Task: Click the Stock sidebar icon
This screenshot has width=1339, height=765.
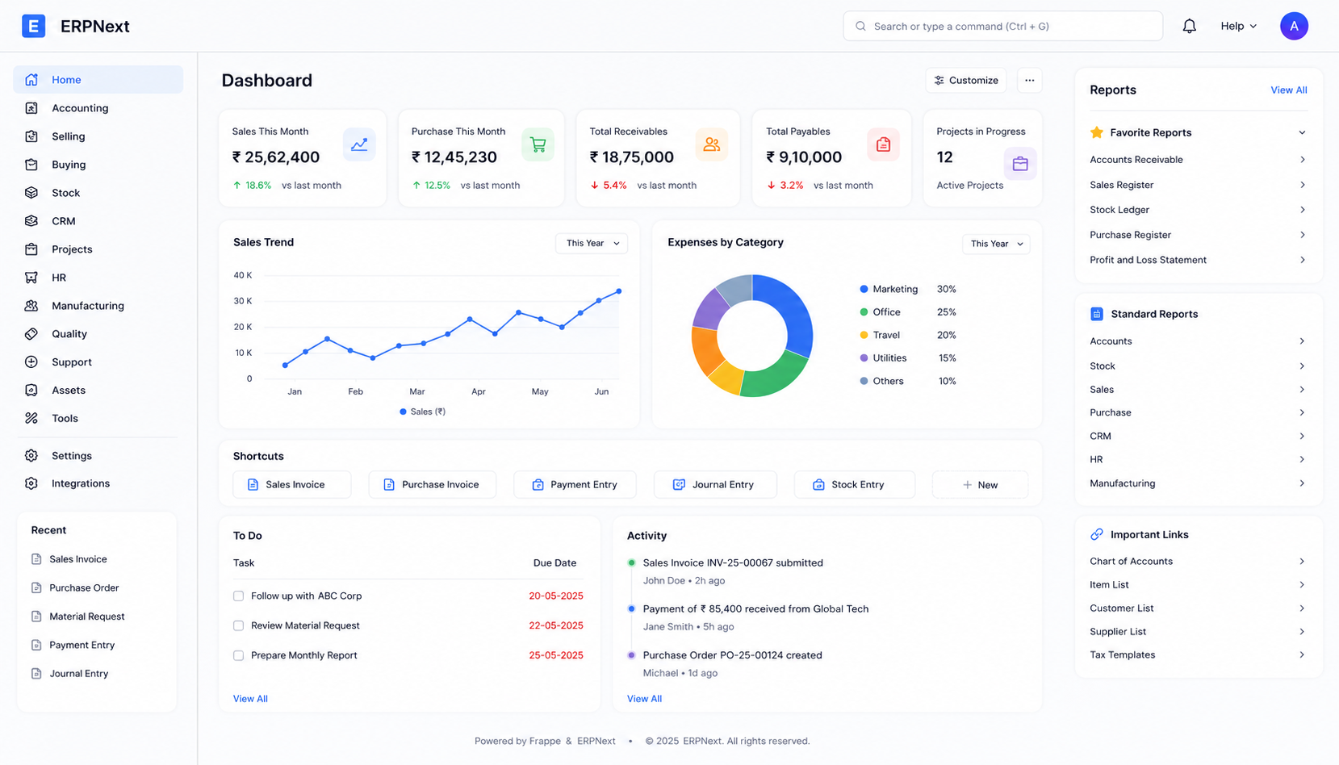Action: coord(31,193)
